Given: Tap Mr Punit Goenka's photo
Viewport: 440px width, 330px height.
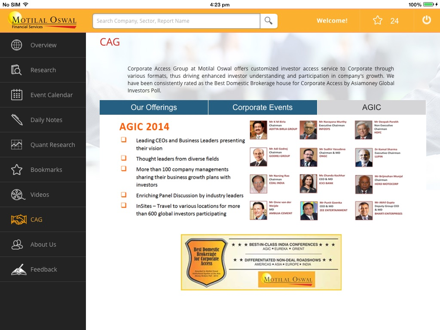Looking at the screenshot, I should click(x=309, y=211).
